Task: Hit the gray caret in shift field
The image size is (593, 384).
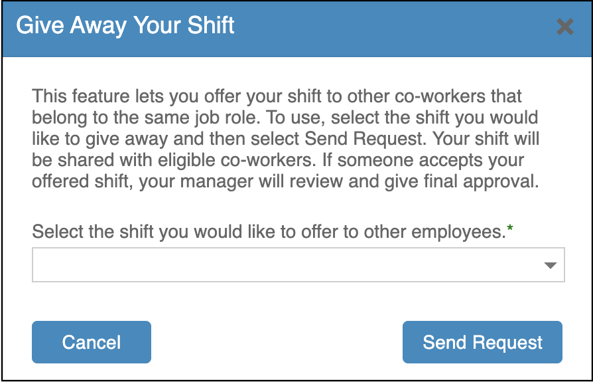Action: coord(550,266)
